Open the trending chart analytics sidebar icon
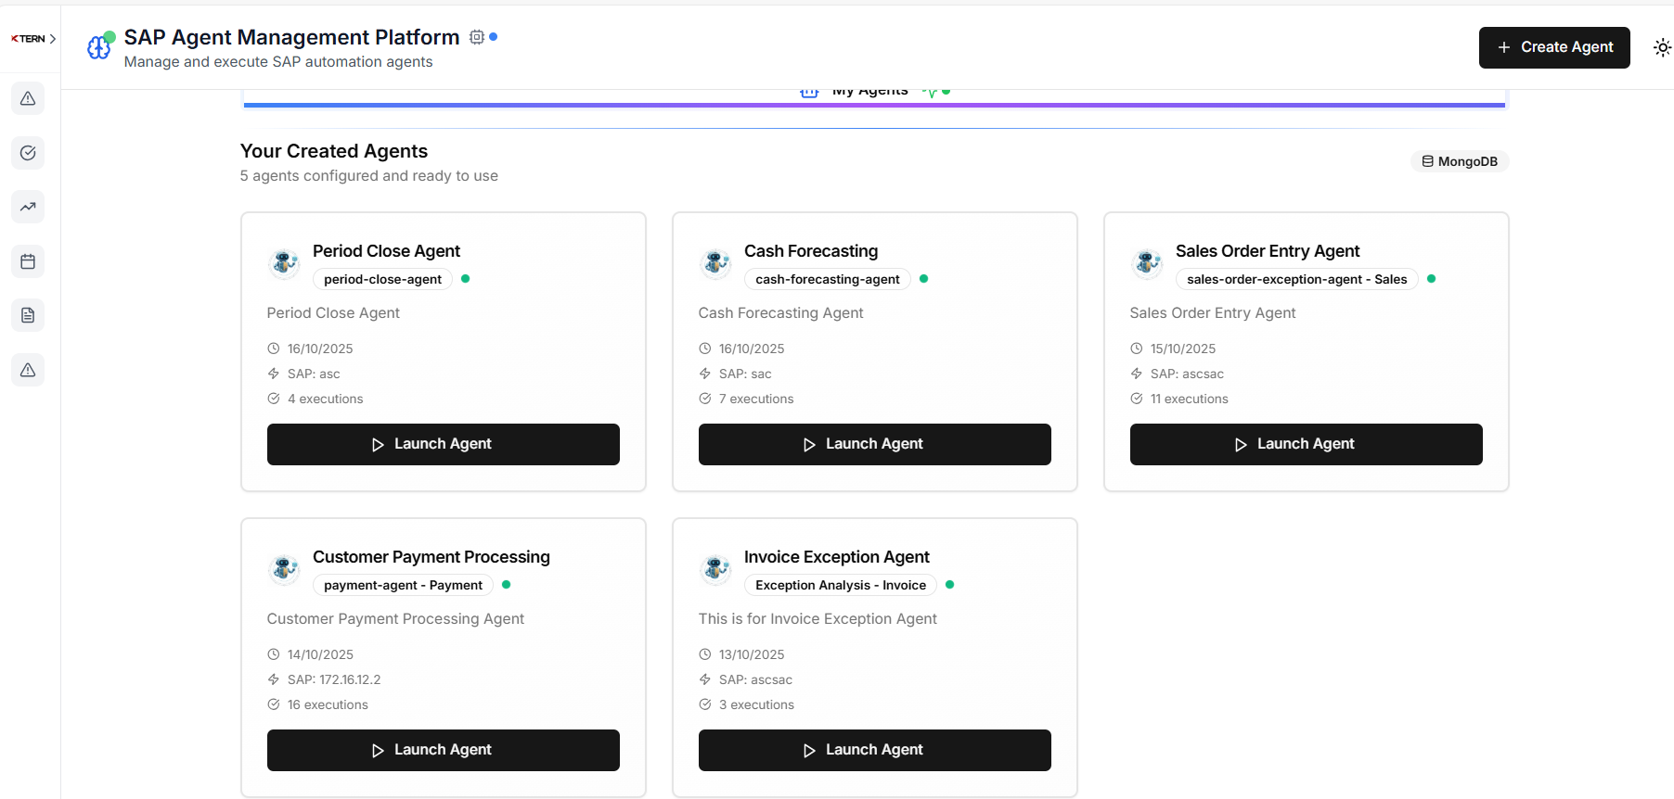The height and width of the screenshot is (799, 1674). point(28,207)
